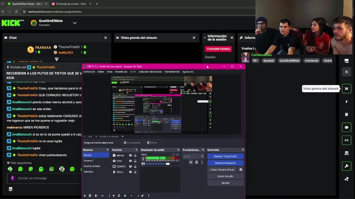Open Micro channel options three-dot icon

[x=143, y=159]
